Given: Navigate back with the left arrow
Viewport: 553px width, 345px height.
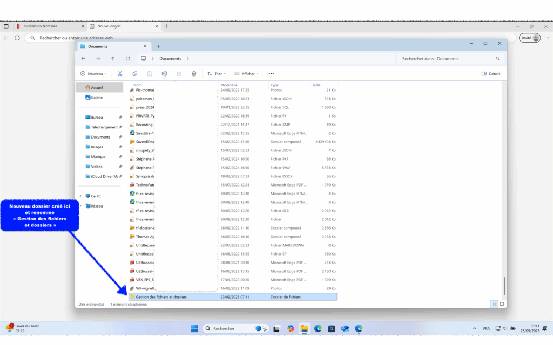Looking at the screenshot, I should click(x=83, y=58).
